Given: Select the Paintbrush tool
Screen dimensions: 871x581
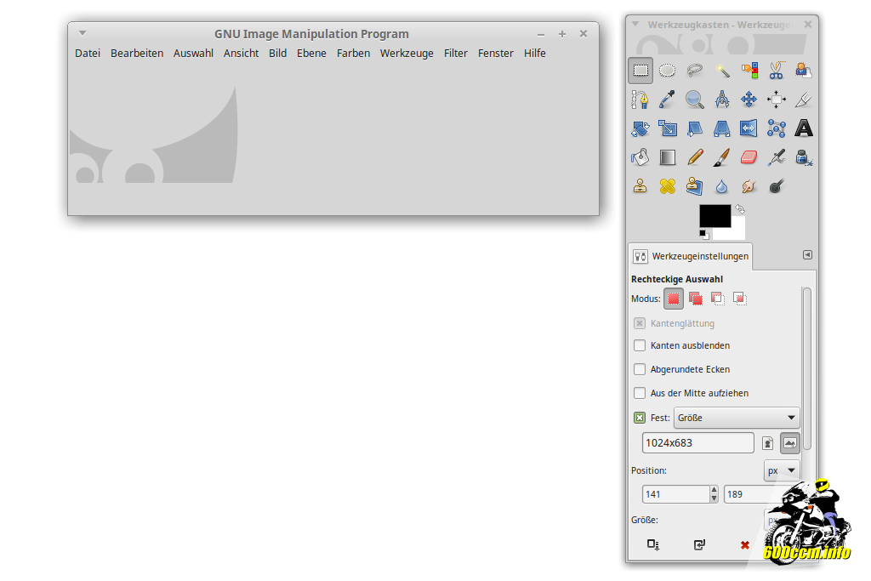Looking at the screenshot, I should pos(721,157).
